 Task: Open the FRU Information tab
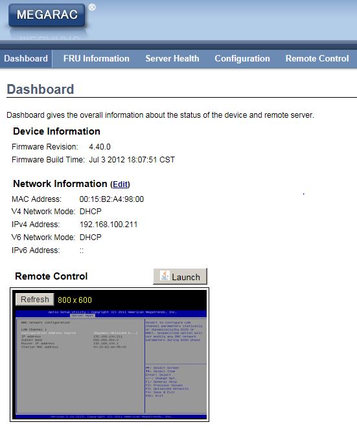coord(97,58)
